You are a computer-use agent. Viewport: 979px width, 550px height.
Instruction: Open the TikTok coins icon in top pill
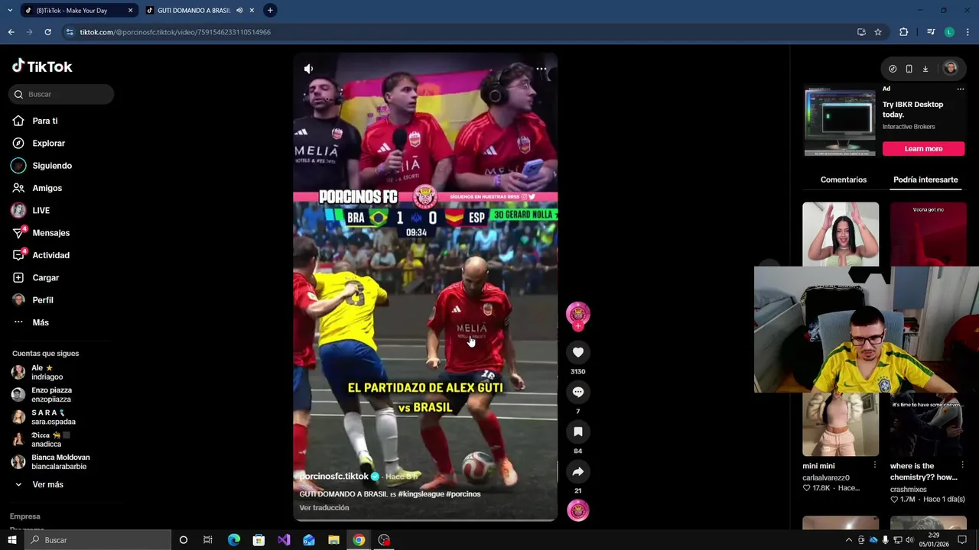[893, 69]
